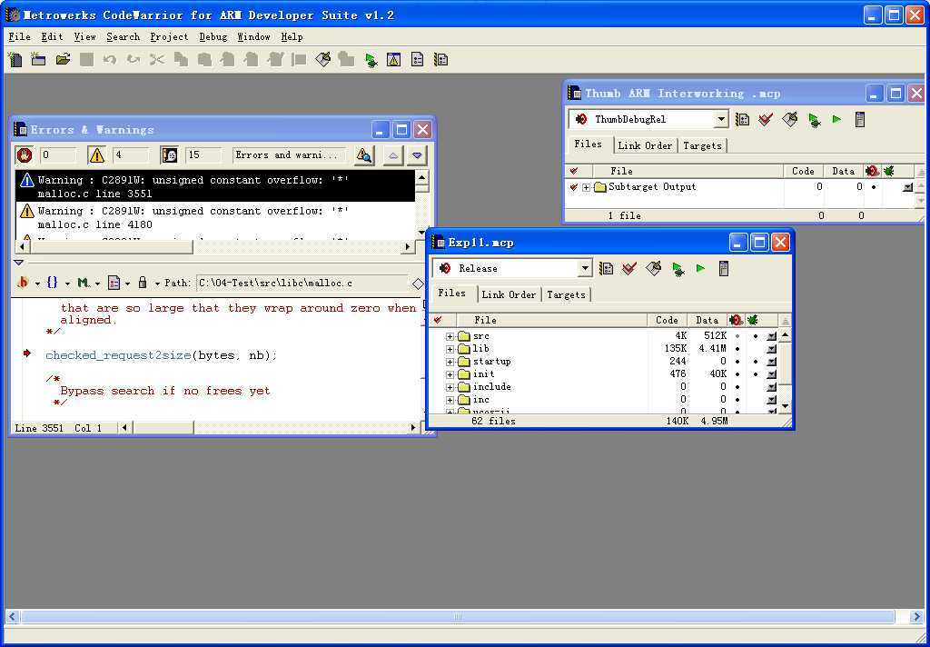The height and width of the screenshot is (647, 930).
Task: Click the second-to-last main toolbar settings icon
Action: click(418, 59)
